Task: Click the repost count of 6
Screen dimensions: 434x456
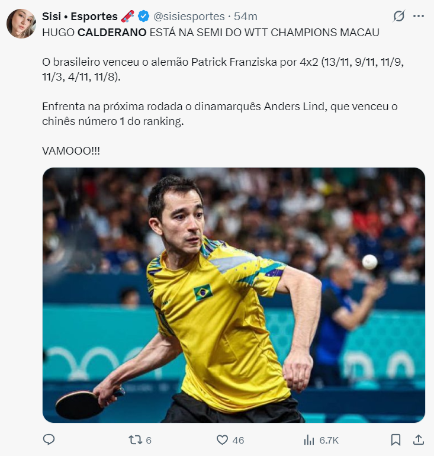Action: [x=149, y=440]
